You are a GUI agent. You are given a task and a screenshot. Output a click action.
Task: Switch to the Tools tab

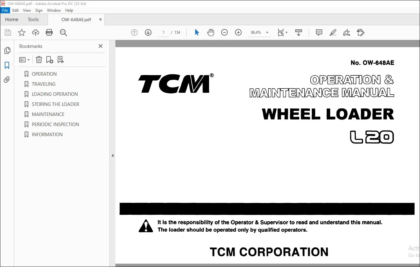[x=33, y=20]
